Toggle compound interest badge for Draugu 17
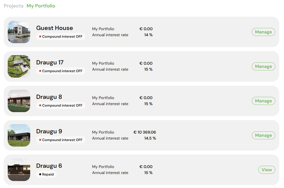Image resolution: width=284 pixels, height=188 pixels. tap(61, 71)
